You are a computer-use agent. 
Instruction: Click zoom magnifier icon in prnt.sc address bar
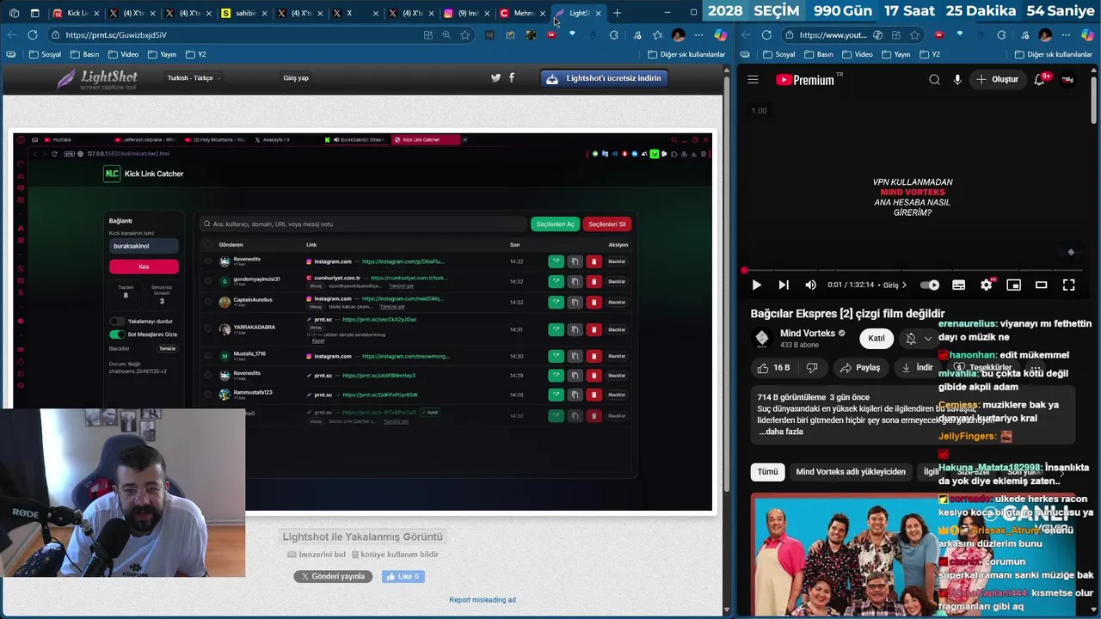click(446, 35)
